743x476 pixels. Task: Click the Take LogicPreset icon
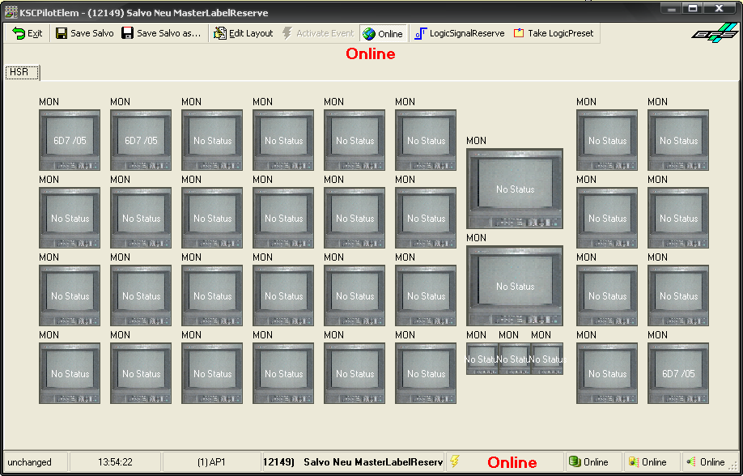(x=519, y=33)
